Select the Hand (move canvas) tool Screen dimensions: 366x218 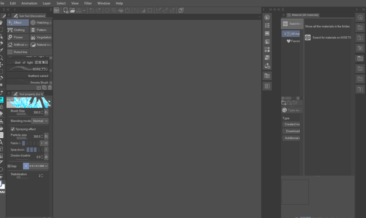tap(2, 22)
